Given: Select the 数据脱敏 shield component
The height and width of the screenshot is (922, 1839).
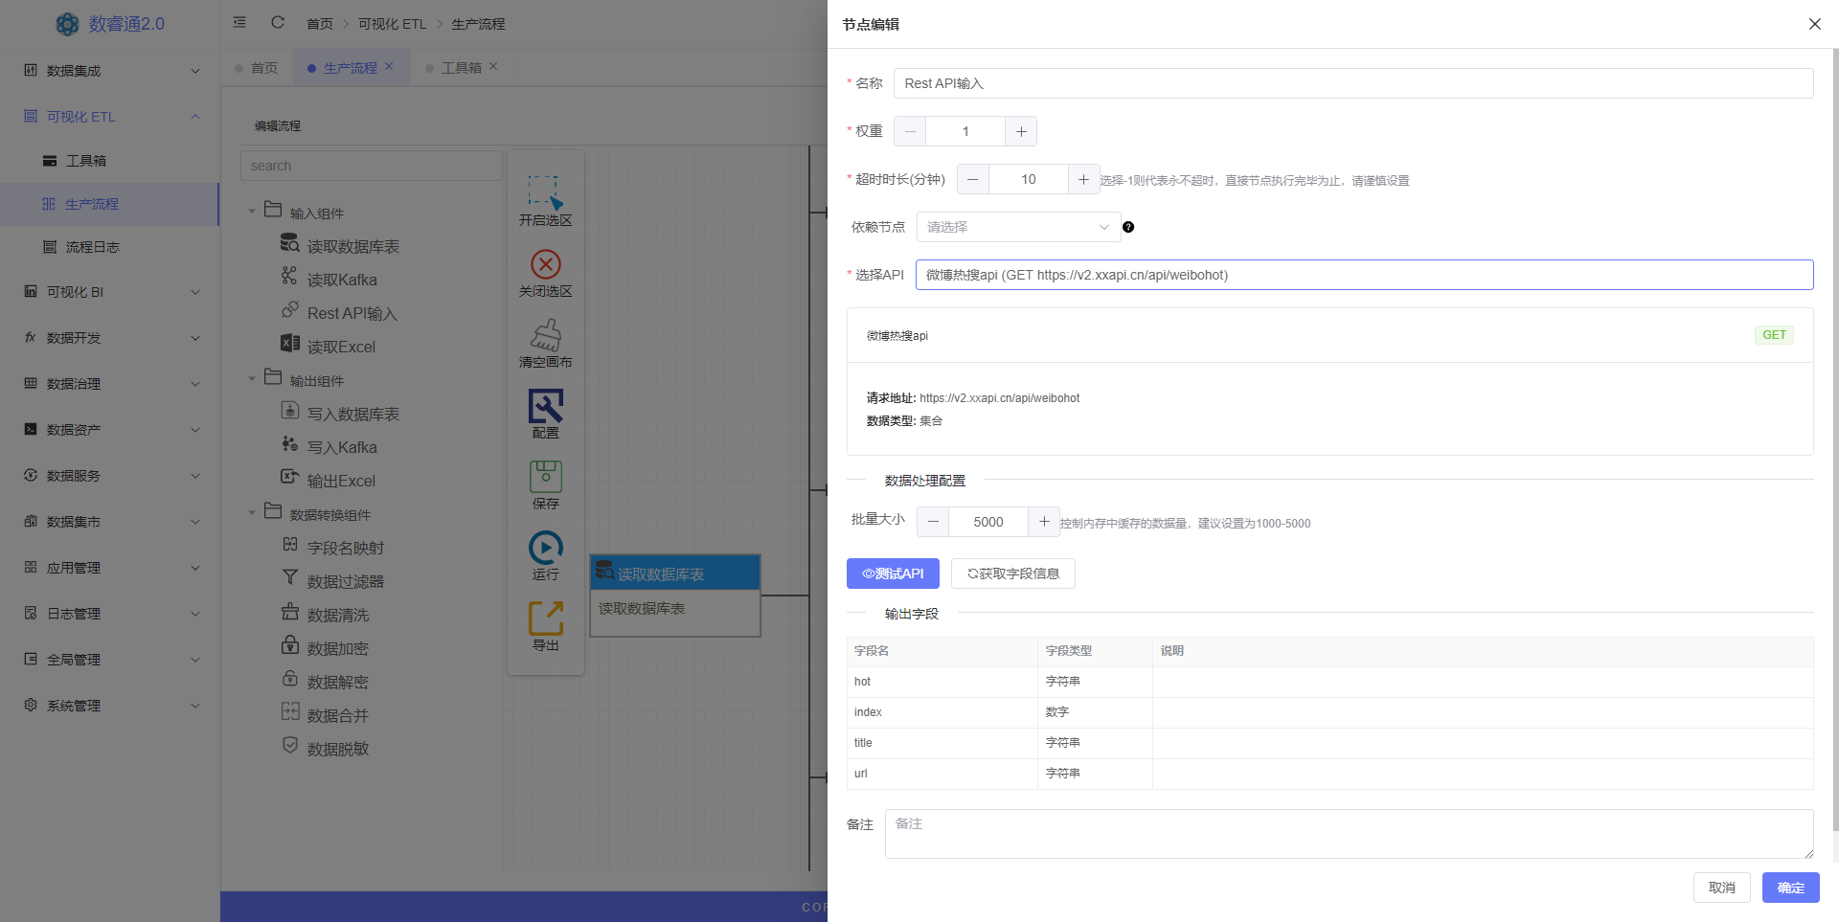Looking at the screenshot, I should (x=325, y=749).
